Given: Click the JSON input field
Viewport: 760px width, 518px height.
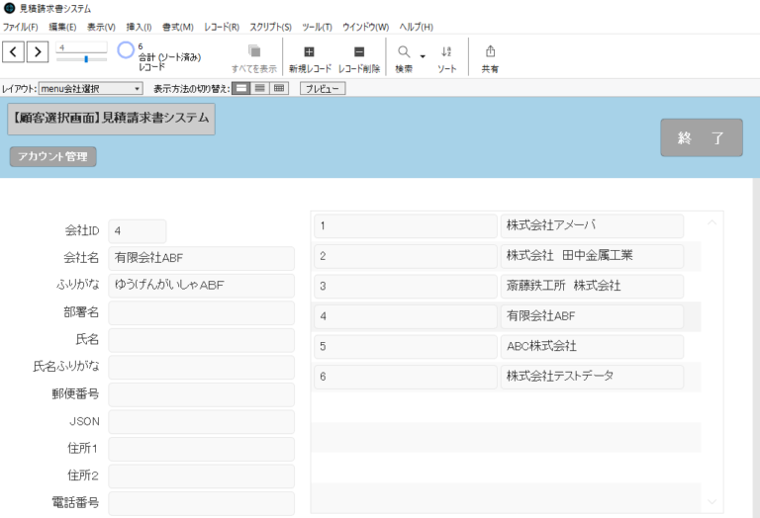Looking at the screenshot, I should 201,422.
